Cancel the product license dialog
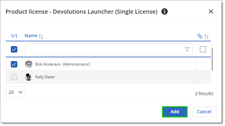225x126 pixels. (x=204, y=112)
